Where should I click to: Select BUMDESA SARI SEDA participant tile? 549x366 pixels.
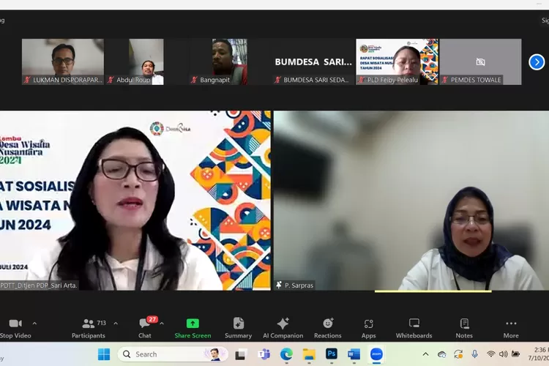pyautogui.click(x=313, y=61)
